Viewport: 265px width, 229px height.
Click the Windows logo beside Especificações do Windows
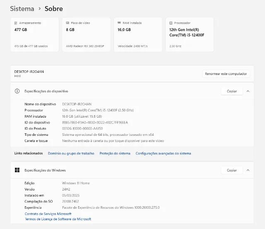[x=17, y=170]
